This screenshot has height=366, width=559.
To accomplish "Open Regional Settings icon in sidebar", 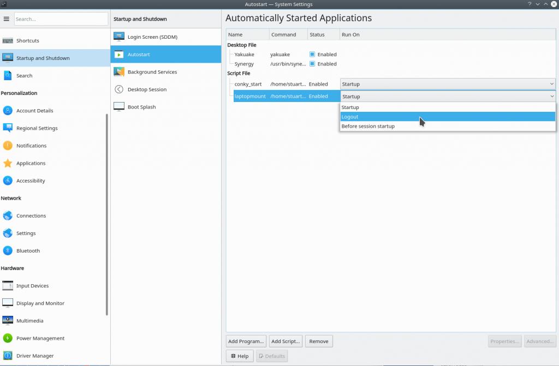I will 8,128.
